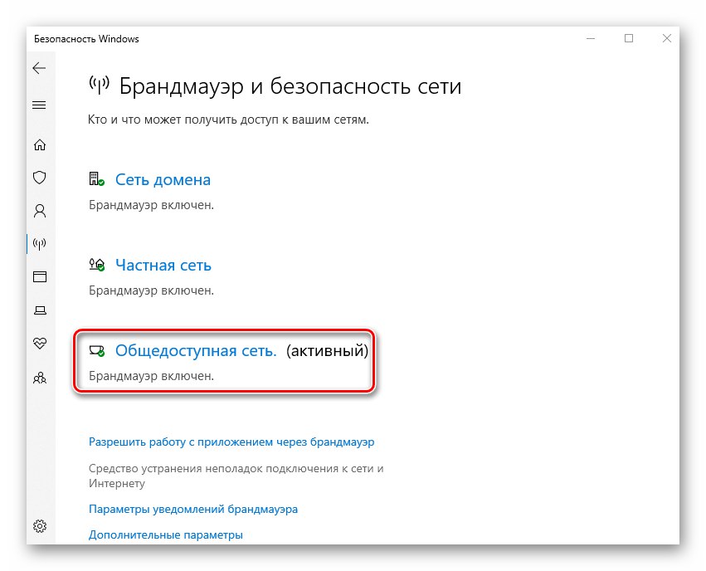Open Разрешить работу с приложением через брандмауэр
The width and height of the screenshot is (706, 571).
click(230, 442)
